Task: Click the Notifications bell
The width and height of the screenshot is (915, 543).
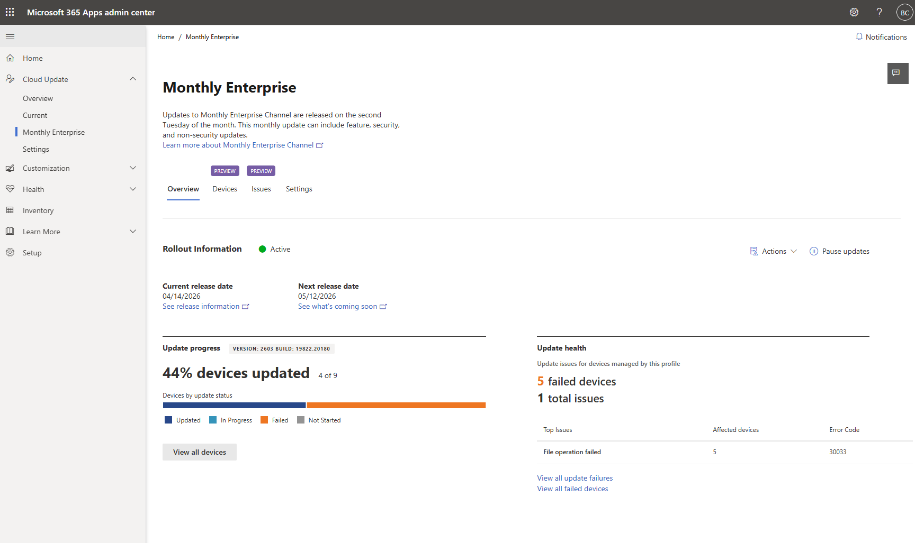Action: (881, 37)
